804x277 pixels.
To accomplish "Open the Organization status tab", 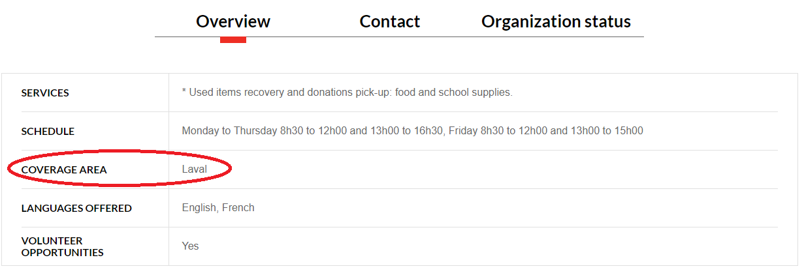I will click(x=556, y=22).
